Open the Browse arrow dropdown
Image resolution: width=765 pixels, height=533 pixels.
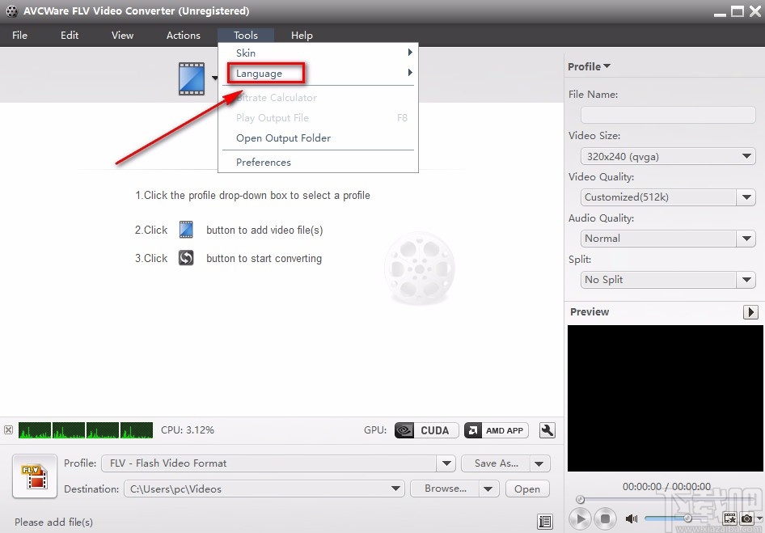[488, 489]
